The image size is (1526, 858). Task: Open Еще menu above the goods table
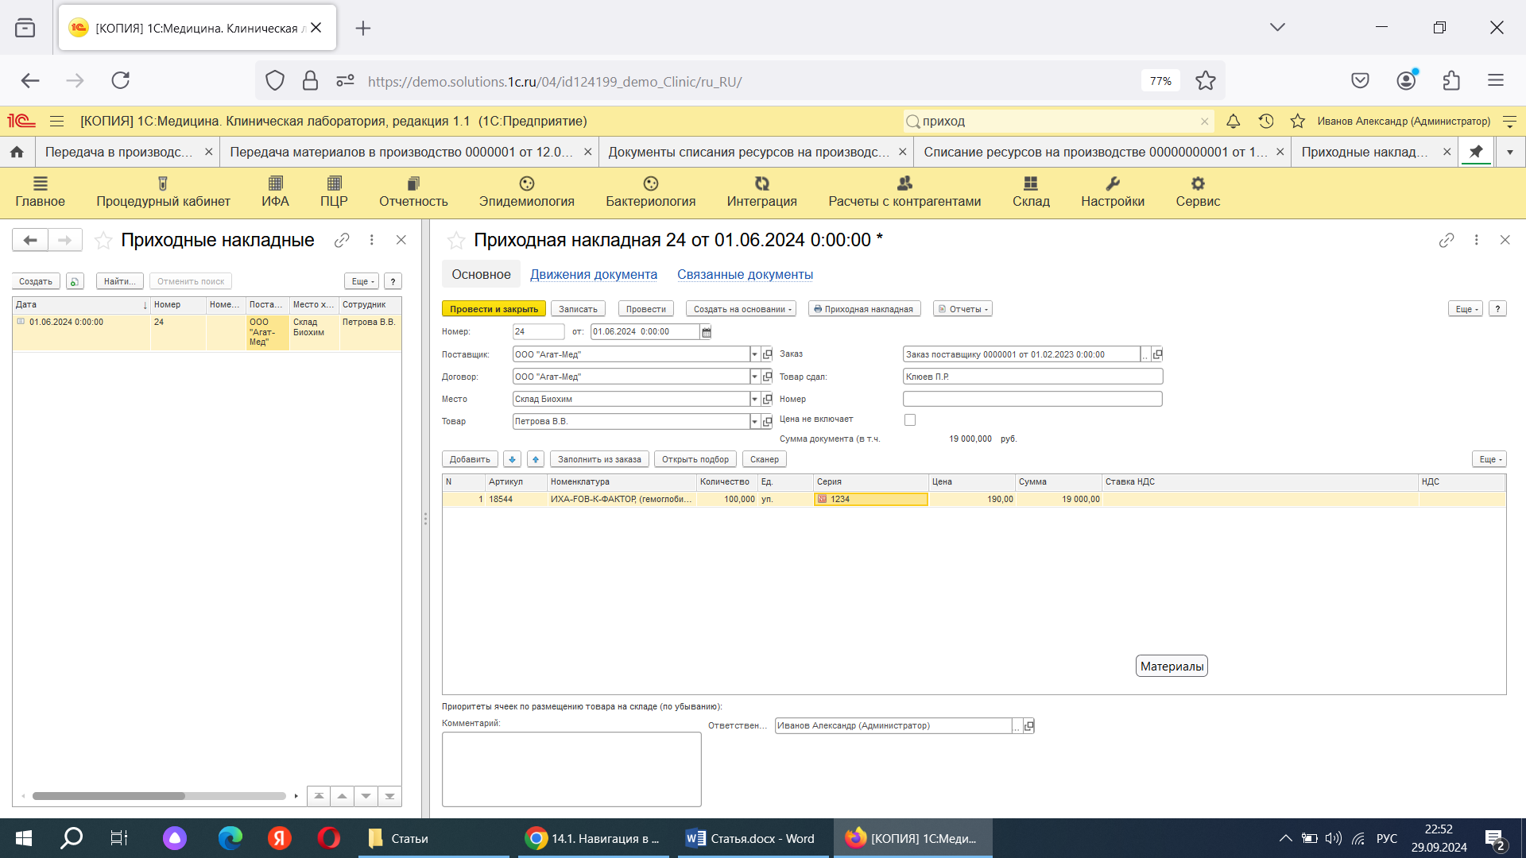(1489, 459)
